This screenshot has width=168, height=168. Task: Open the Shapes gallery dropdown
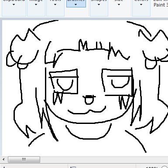point(99,5)
